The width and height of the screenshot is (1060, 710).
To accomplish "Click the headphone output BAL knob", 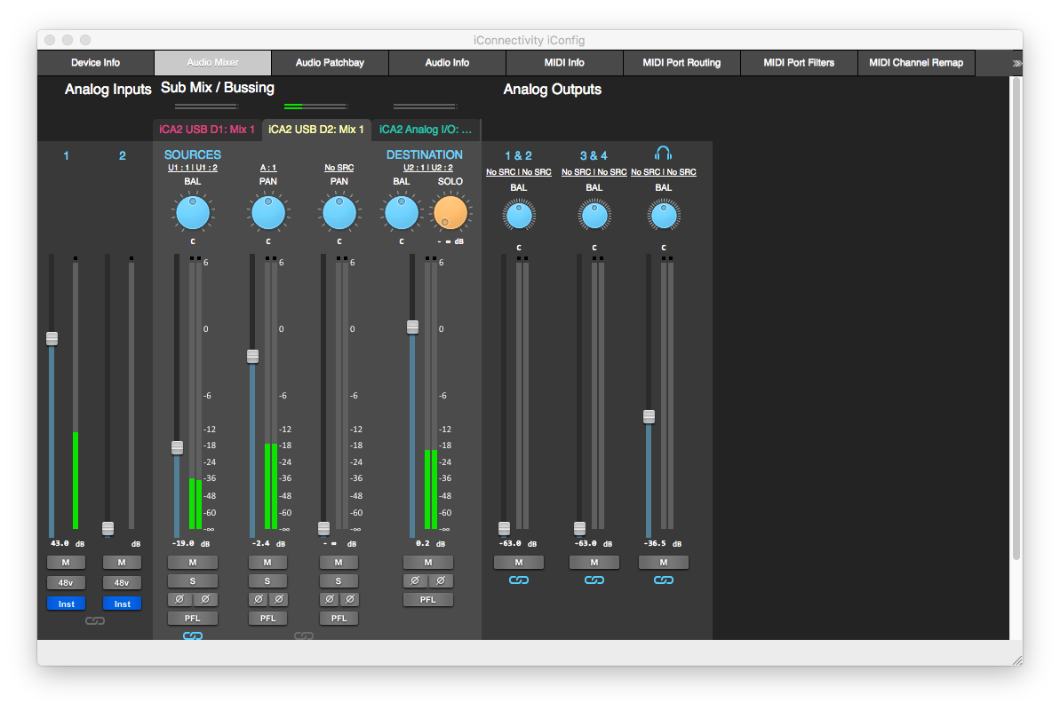I will [664, 217].
